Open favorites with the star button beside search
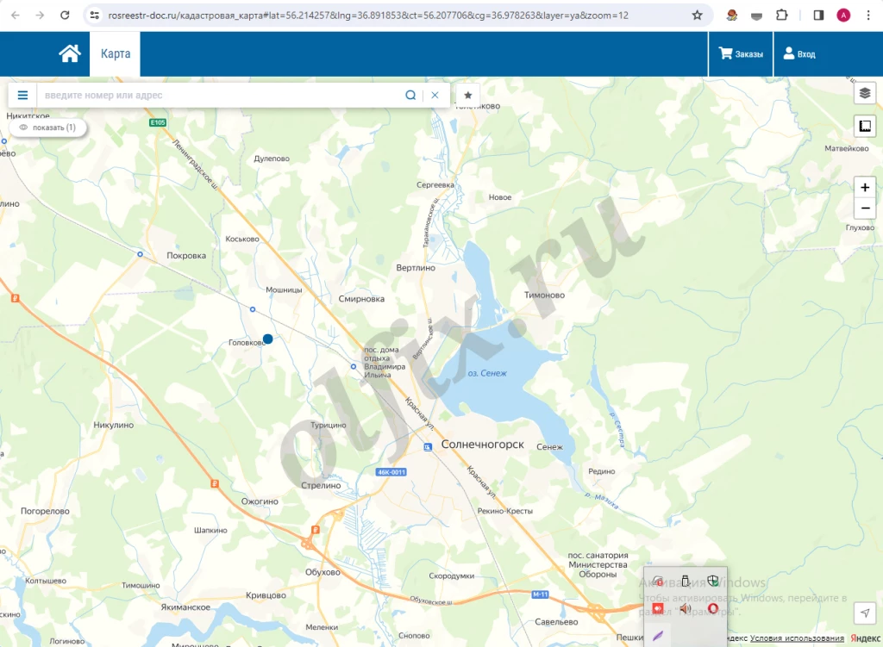 click(x=467, y=95)
